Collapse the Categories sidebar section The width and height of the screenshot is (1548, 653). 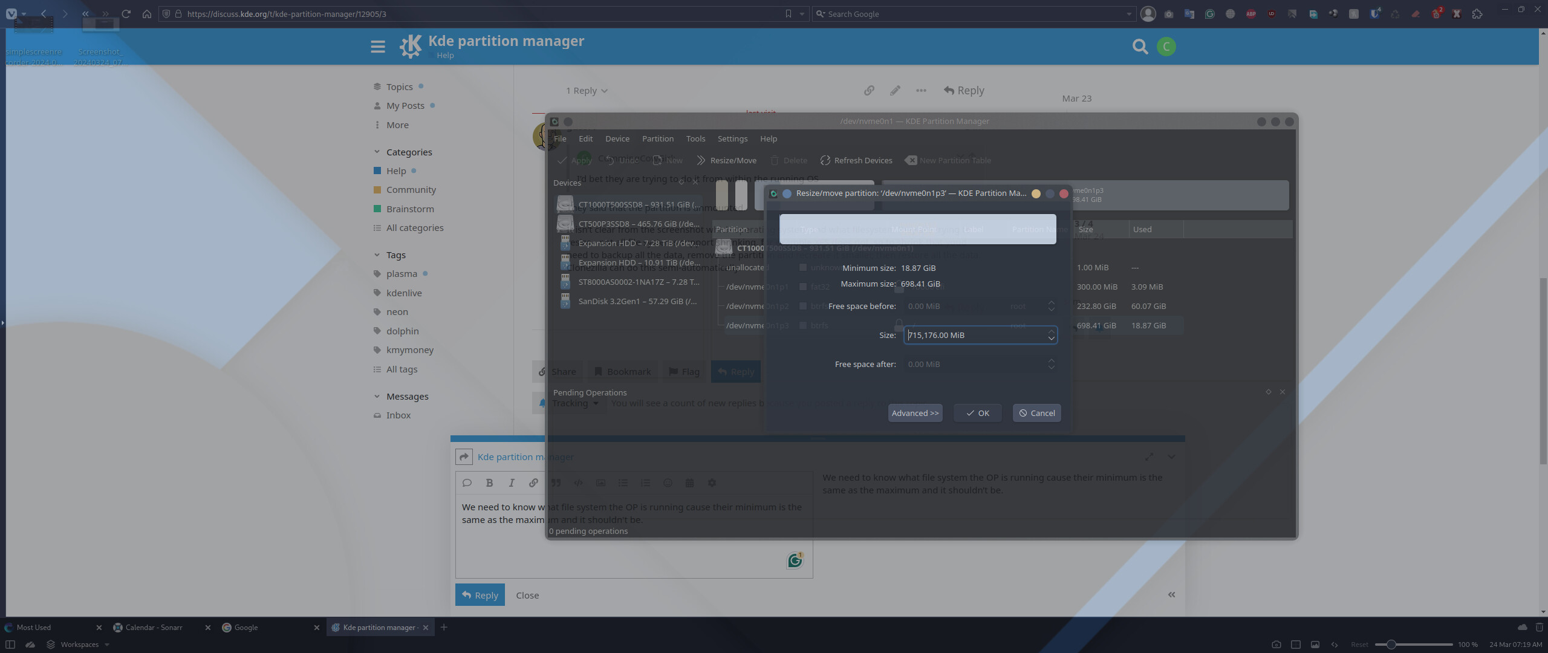click(x=377, y=152)
